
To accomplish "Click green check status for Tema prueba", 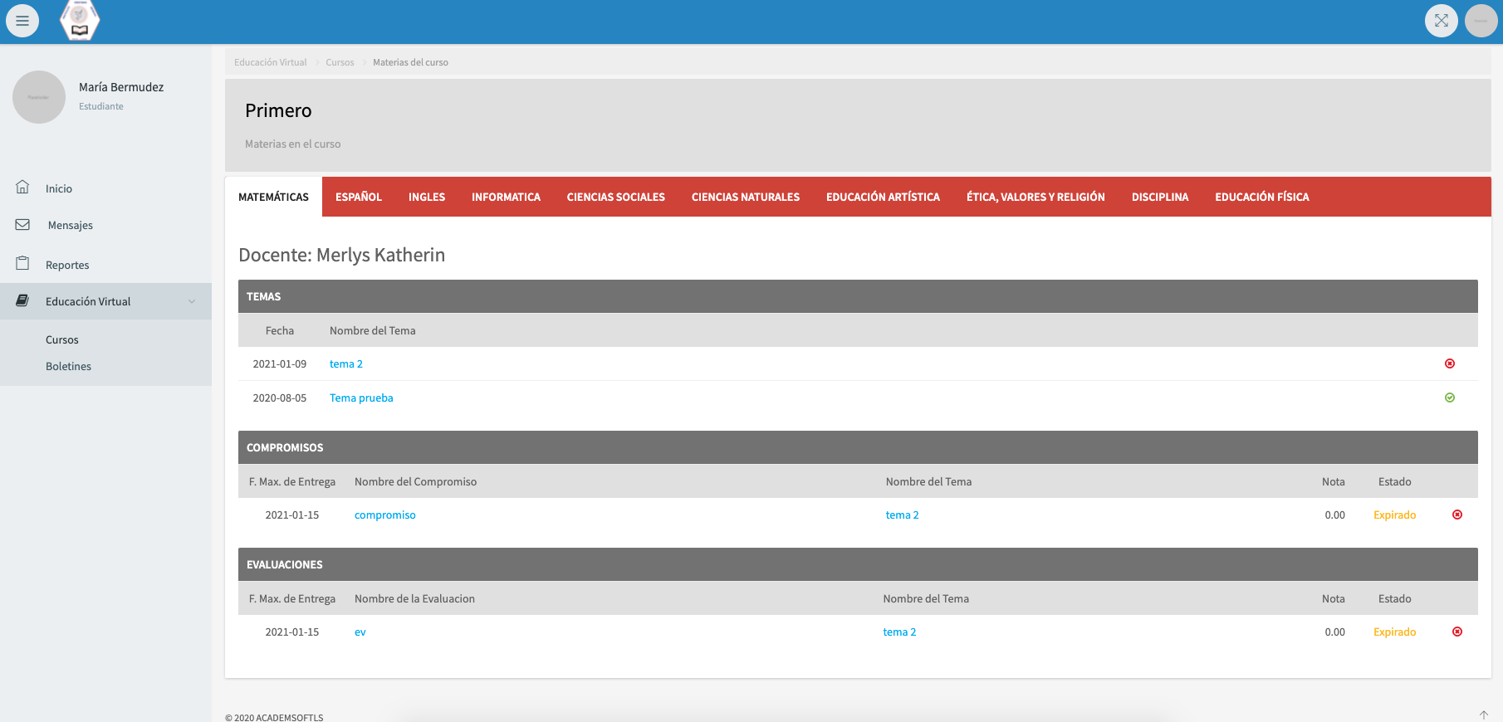I will 1450,398.
